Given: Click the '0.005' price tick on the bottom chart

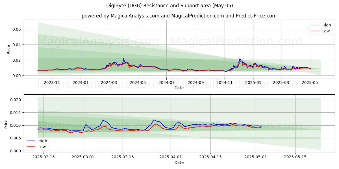Looking at the screenshot, I should click(16, 138).
